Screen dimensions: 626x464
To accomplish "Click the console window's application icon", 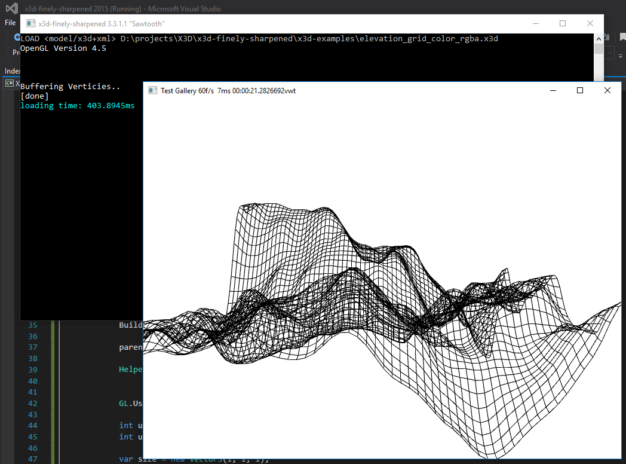I will [x=30, y=23].
